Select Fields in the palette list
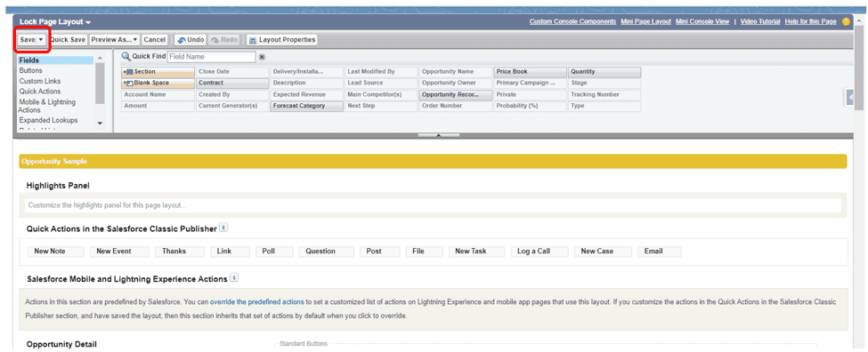The width and height of the screenshot is (868, 352). pyautogui.click(x=55, y=60)
